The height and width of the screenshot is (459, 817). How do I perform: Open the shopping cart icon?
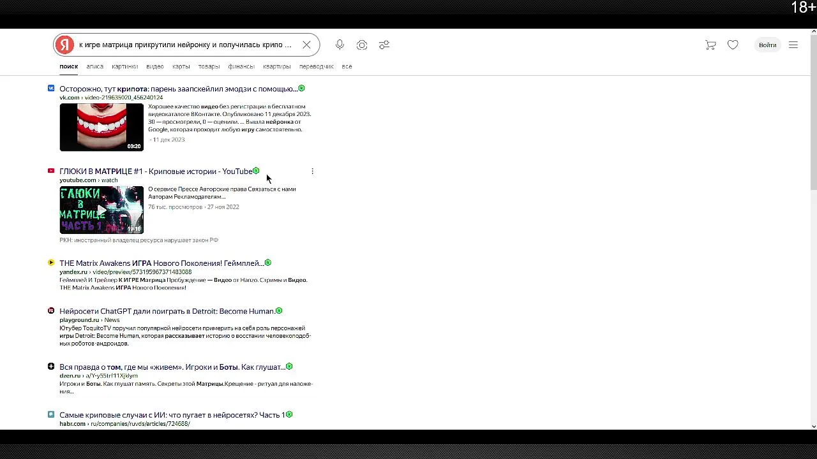[710, 45]
